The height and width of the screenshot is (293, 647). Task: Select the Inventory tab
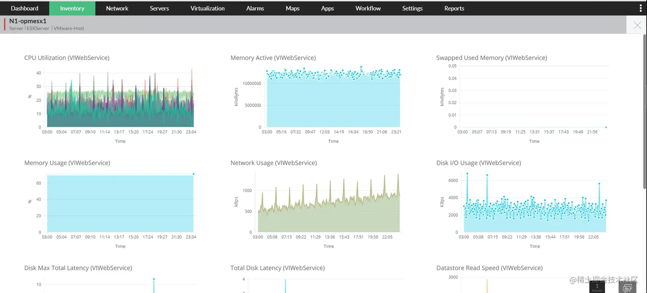tap(72, 8)
